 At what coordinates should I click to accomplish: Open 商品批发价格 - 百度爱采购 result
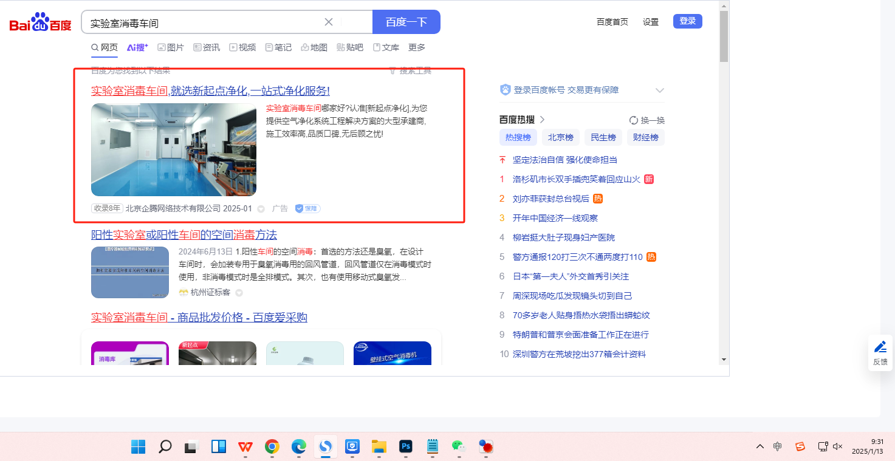coord(199,318)
